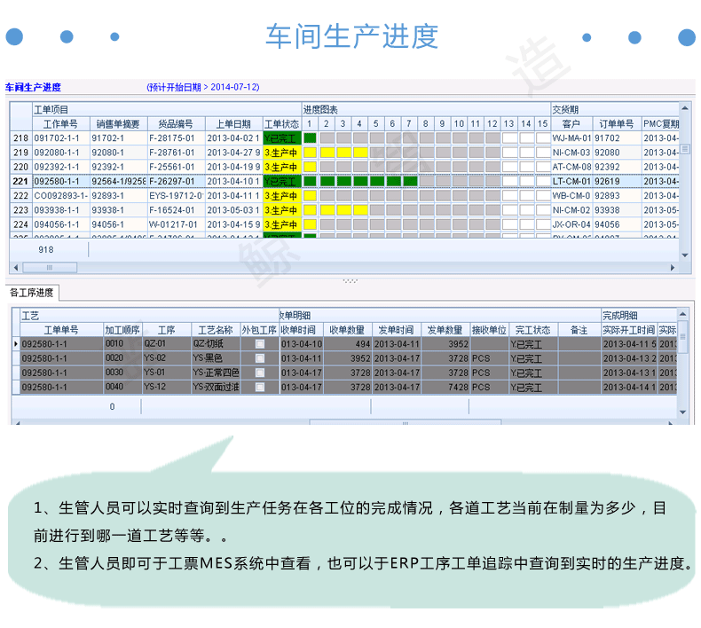Click scroll-up arrow of process detail grid

tap(682, 314)
